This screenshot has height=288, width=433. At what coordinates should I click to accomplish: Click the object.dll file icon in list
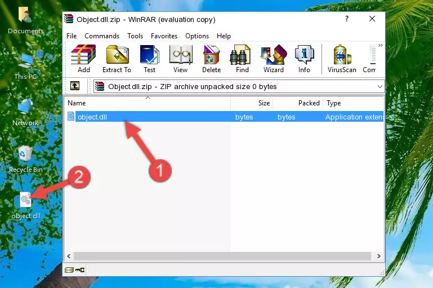[x=71, y=116]
